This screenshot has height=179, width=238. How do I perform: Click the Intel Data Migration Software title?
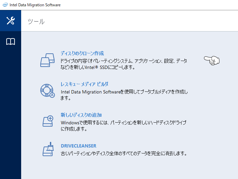click(x=35, y=5)
